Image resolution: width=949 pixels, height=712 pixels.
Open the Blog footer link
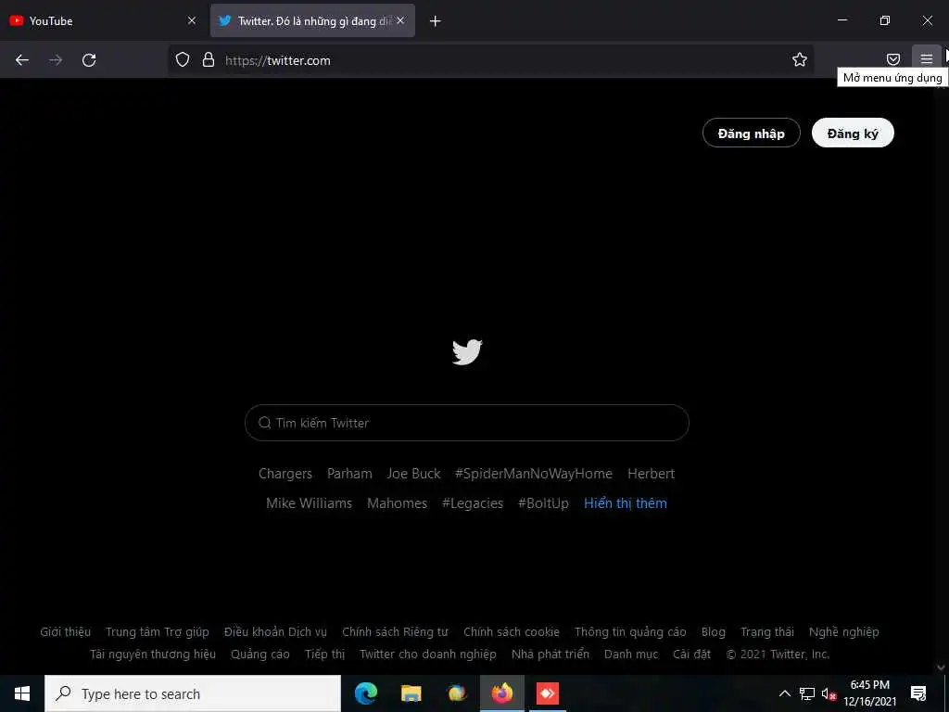pyautogui.click(x=713, y=632)
